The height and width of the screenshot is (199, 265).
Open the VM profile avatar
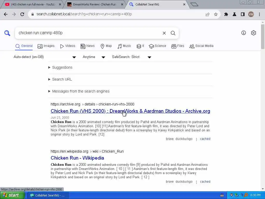(251, 15)
